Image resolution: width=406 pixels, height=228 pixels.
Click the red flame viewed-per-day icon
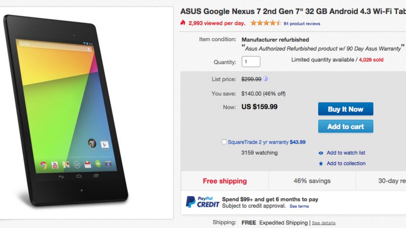coord(183,23)
